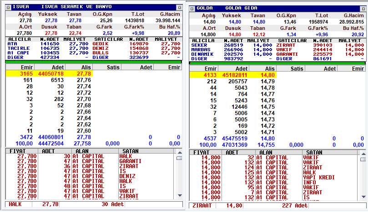Screen dimensions: 368x212
Task: Click the small icon left of GOLDA title
Action: pos(192,9)
